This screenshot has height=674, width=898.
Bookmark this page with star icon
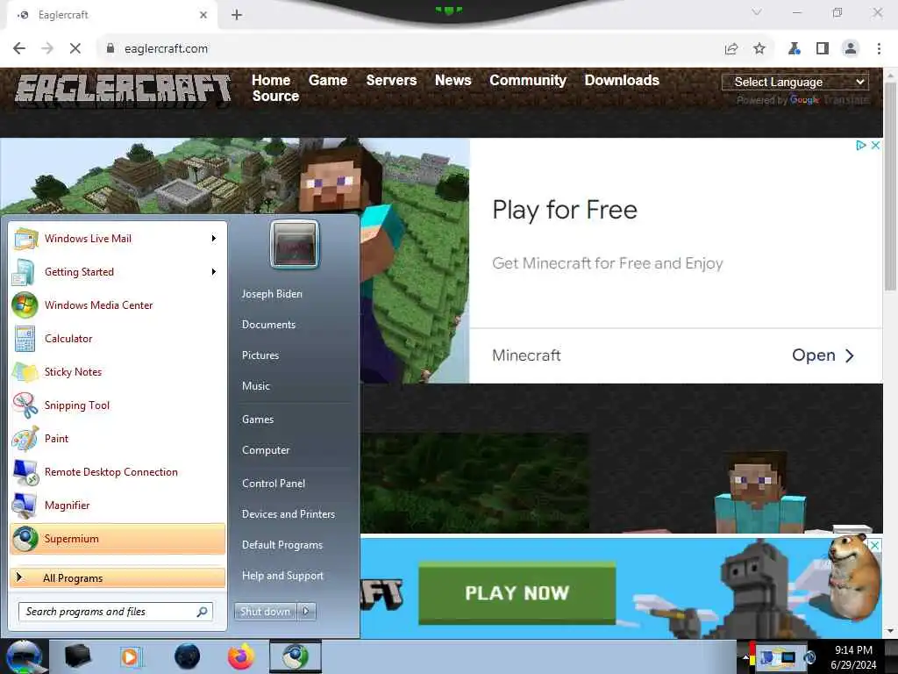(759, 49)
